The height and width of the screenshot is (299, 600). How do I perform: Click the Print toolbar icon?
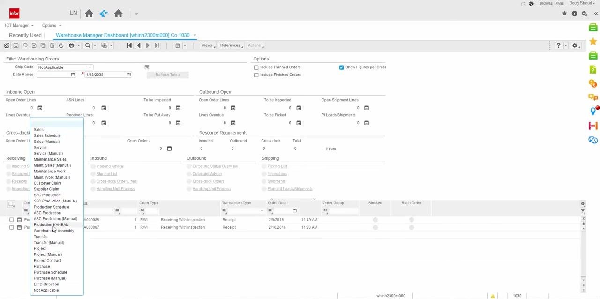click(71, 45)
